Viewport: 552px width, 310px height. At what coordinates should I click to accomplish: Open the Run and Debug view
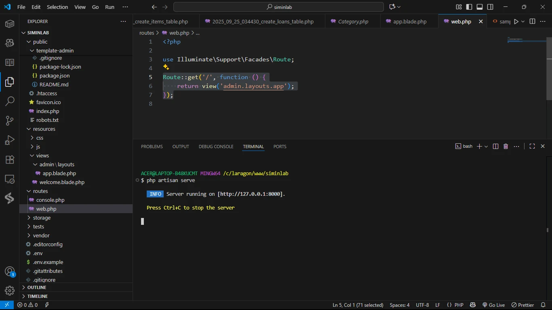pos(10,140)
